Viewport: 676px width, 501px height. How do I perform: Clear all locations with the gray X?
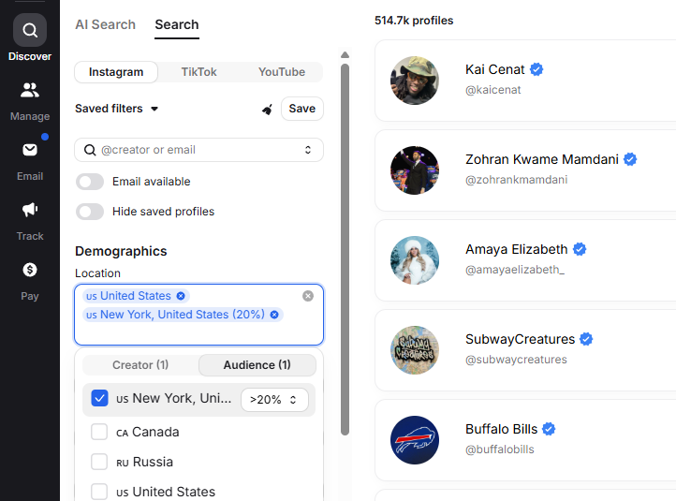point(308,296)
